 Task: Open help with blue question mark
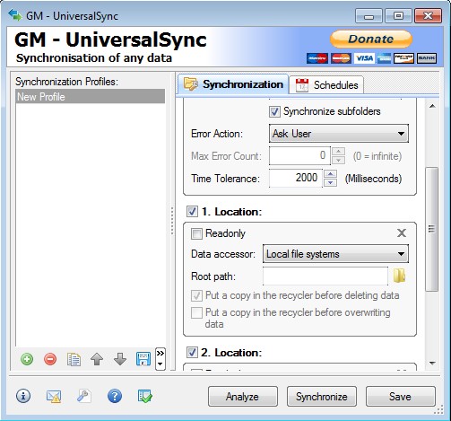pyautogui.click(x=115, y=397)
